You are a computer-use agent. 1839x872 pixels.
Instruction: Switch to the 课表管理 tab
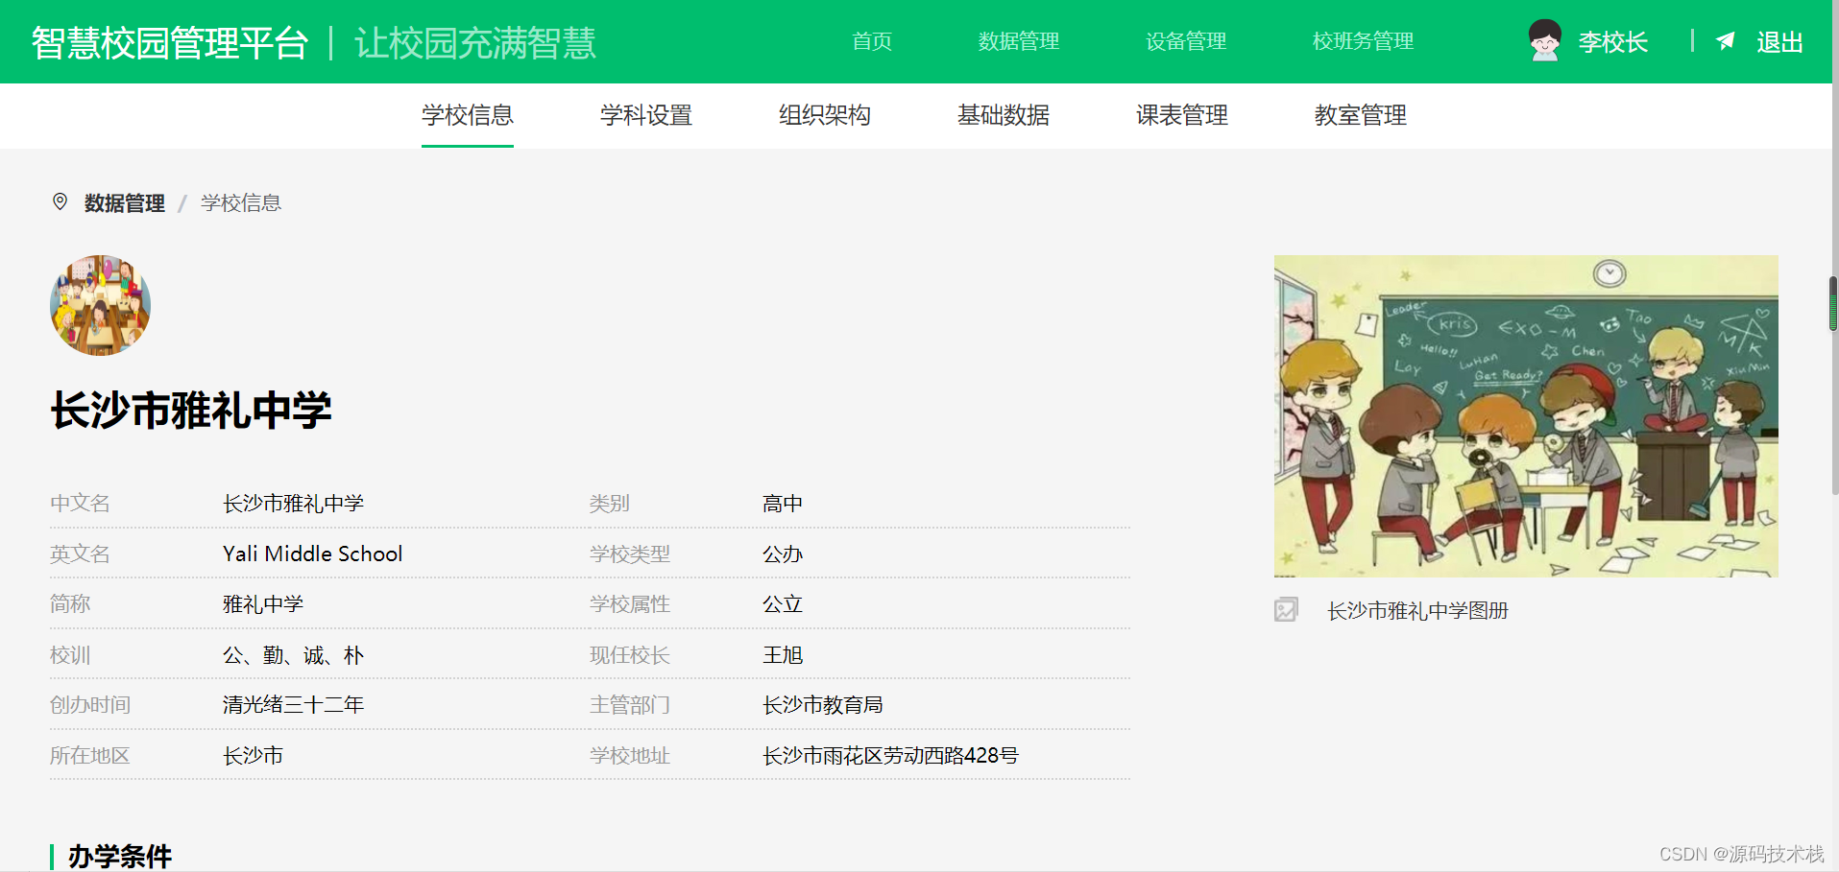point(1182,115)
